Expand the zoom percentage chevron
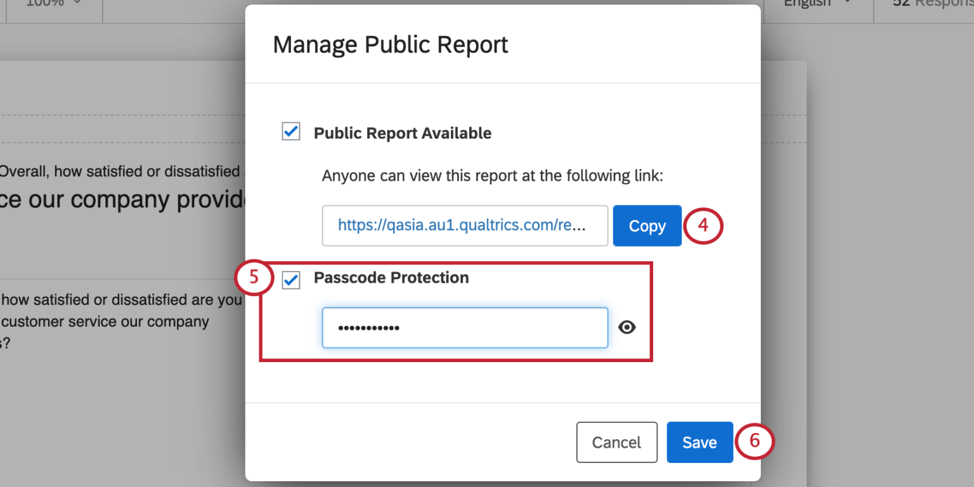Viewport: 974px width, 487px height. 78,3
